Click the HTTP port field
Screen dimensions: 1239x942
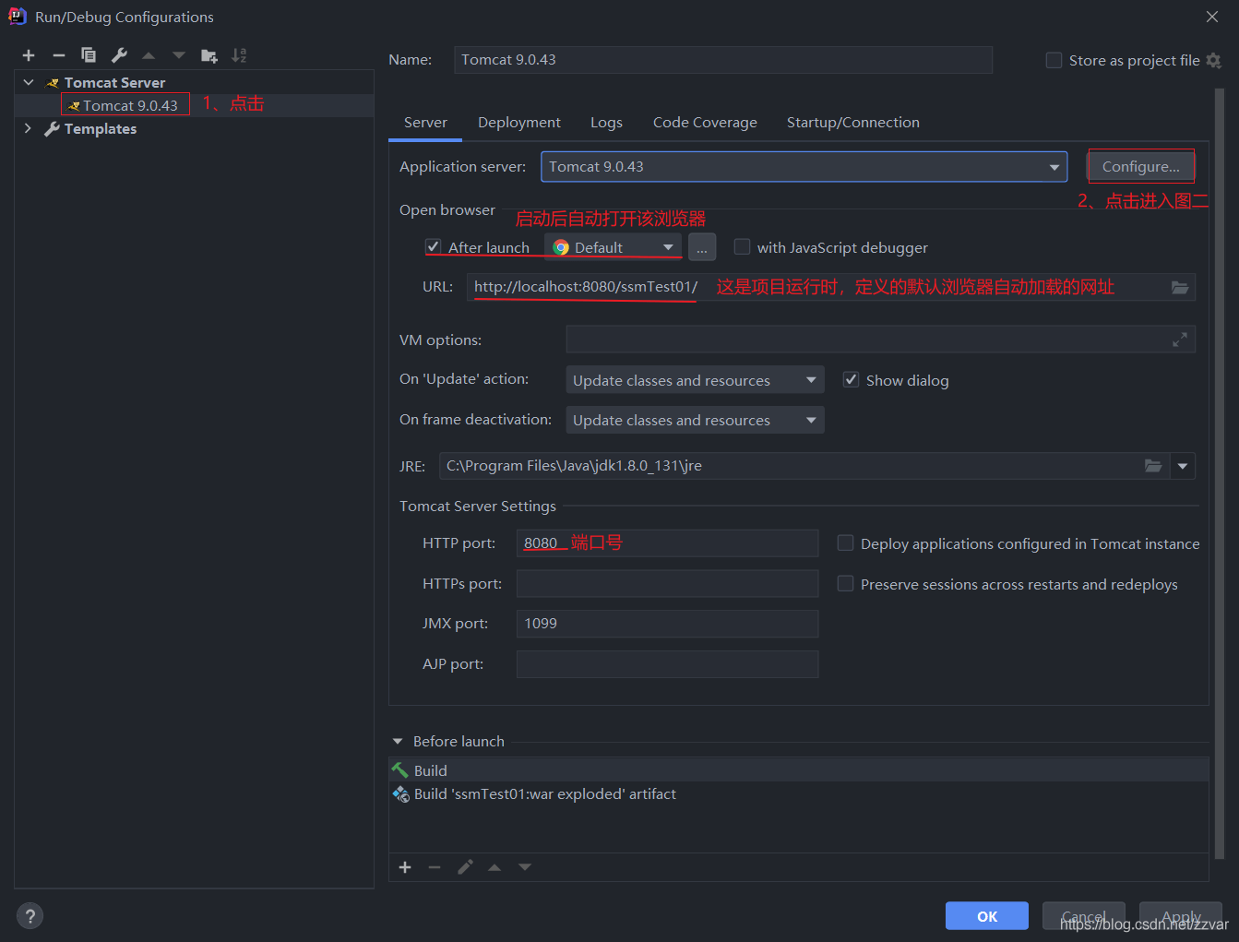tap(667, 543)
